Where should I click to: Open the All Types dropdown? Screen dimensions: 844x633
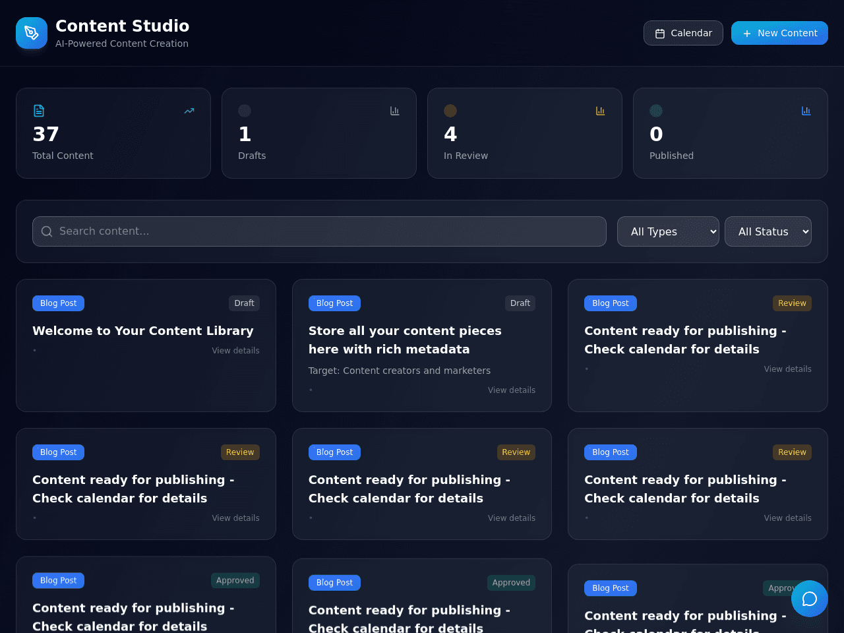(x=668, y=231)
